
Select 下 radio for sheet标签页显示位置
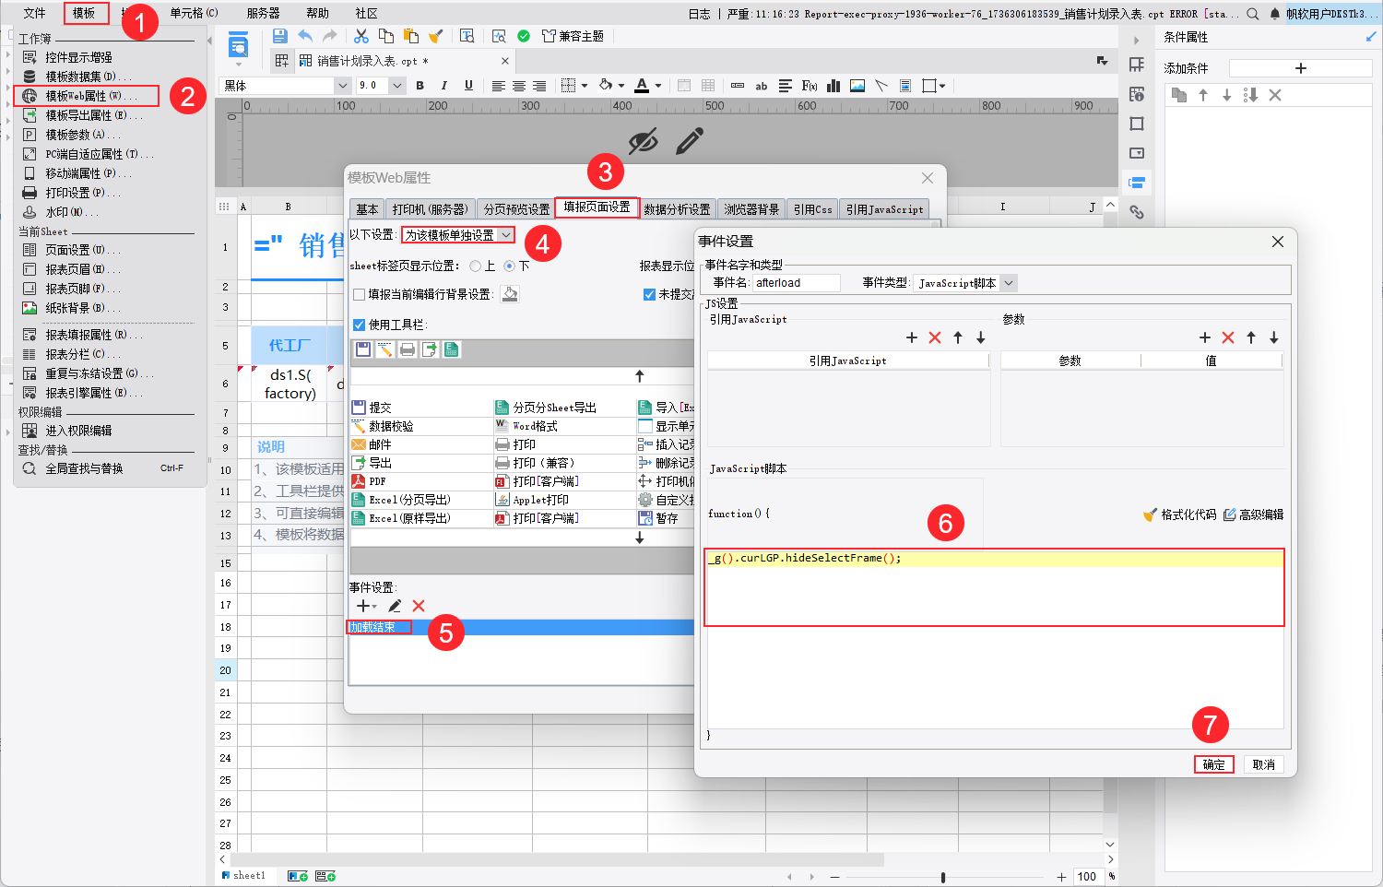pos(509,266)
